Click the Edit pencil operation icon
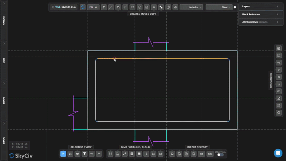Viewport: 286px width, 161px height. [279, 48]
